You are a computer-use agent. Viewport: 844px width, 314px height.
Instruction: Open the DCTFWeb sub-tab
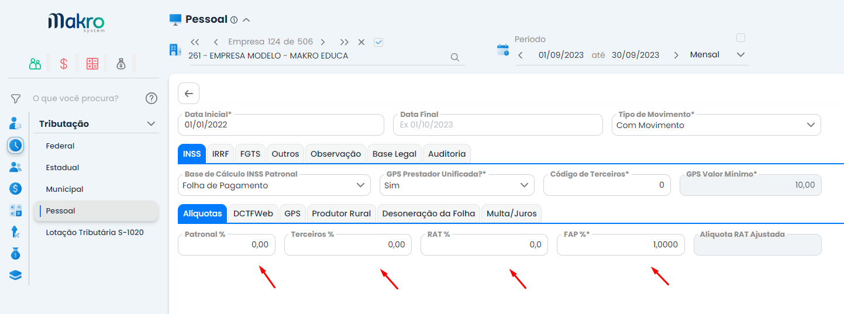point(253,213)
